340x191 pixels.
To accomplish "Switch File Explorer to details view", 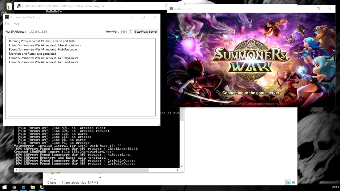I will coord(288,182).
